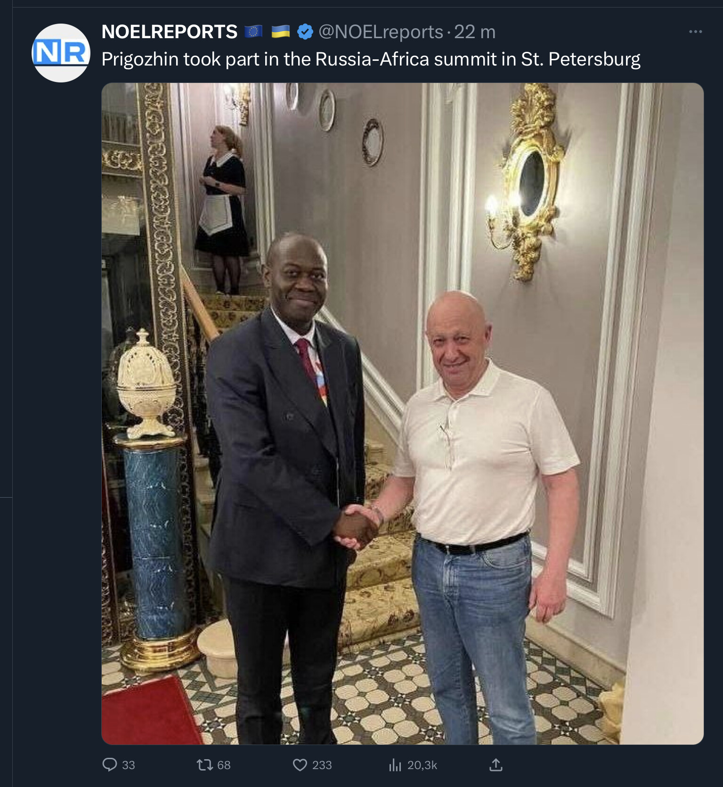The image size is (723, 787).
Task: Click the Ukraine flag emoji
Action: (x=281, y=32)
